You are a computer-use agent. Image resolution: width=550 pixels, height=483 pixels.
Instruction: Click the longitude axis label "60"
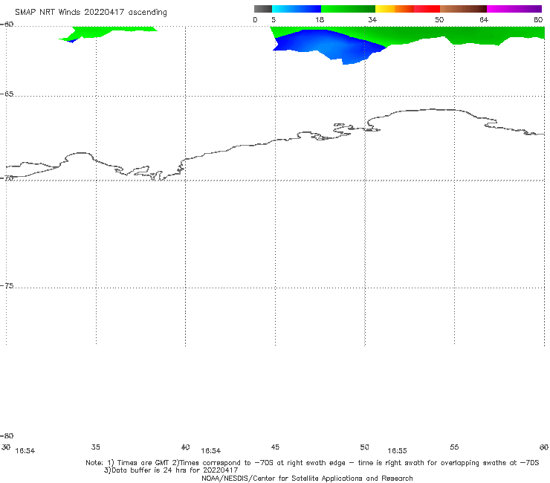[x=544, y=447]
